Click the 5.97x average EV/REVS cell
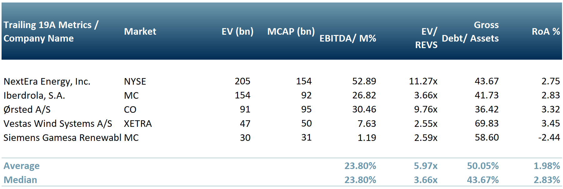Viewport: 563px width, 189px height. 425,166
